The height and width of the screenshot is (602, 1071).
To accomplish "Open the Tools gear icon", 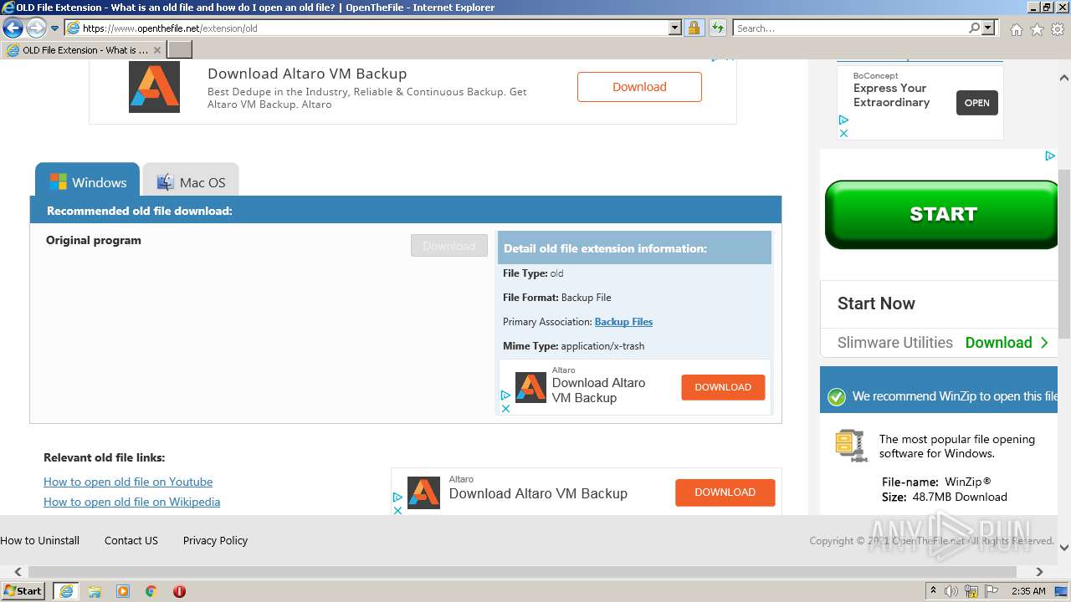I will coord(1058,29).
